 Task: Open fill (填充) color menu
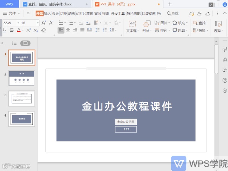[180, 23]
